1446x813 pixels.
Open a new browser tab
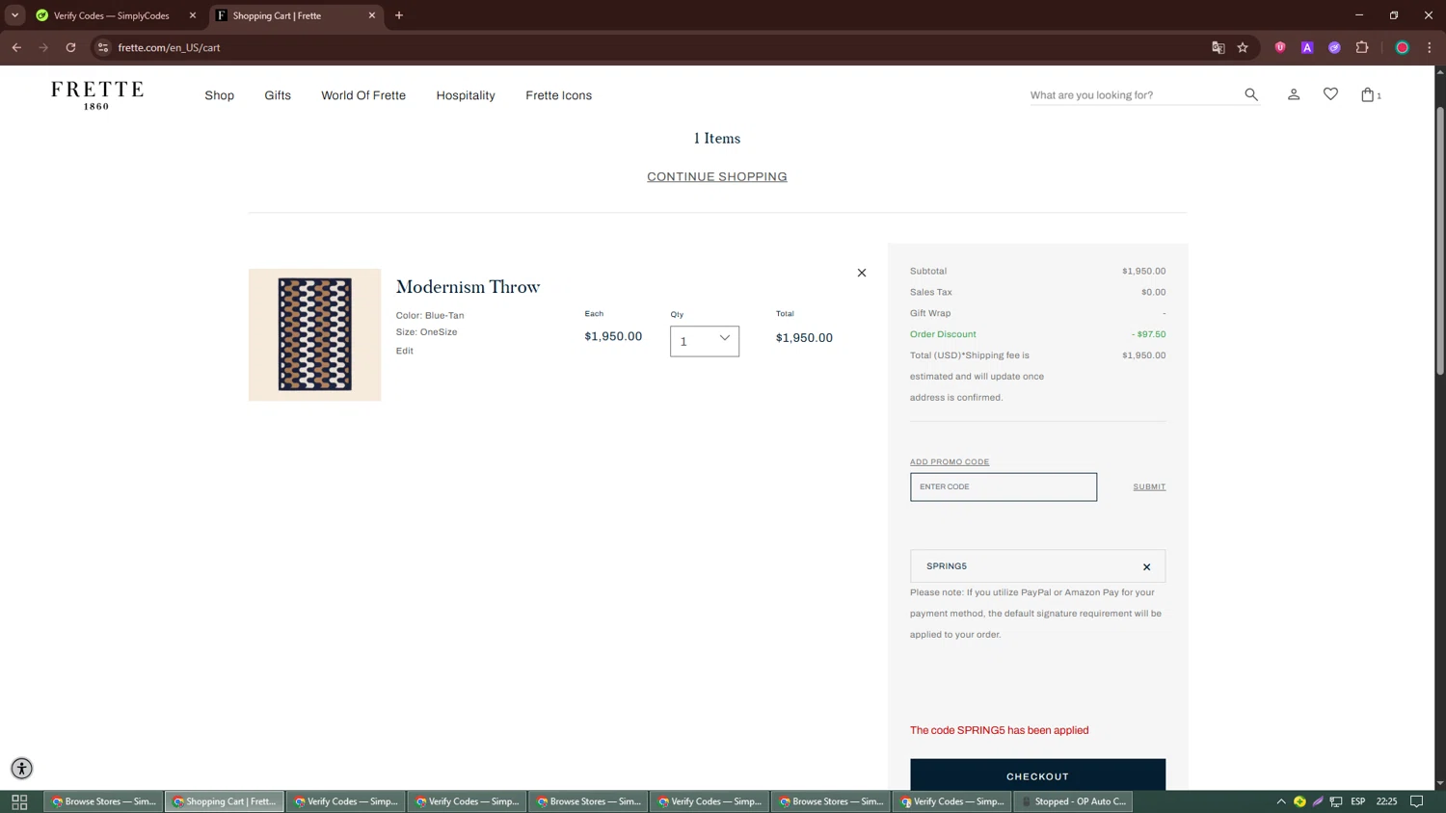tap(399, 15)
